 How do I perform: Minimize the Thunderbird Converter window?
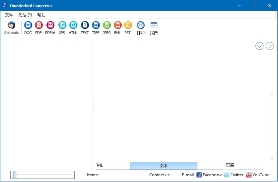[x=239, y=6]
